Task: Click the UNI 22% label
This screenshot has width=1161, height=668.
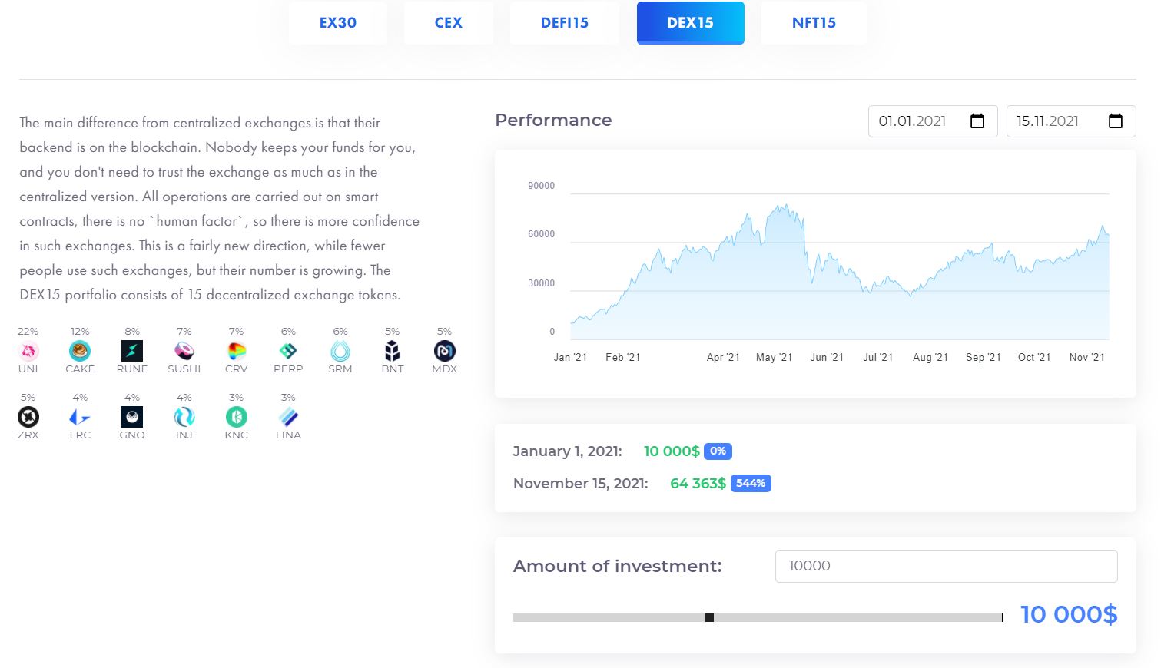Action: coord(28,332)
